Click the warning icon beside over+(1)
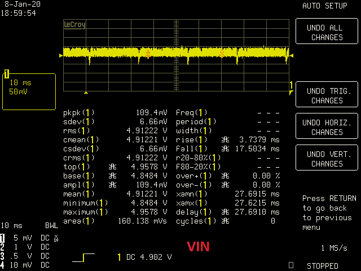The width and height of the screenshot is (361, 271). pyautogui.click(x=225, y=176)
